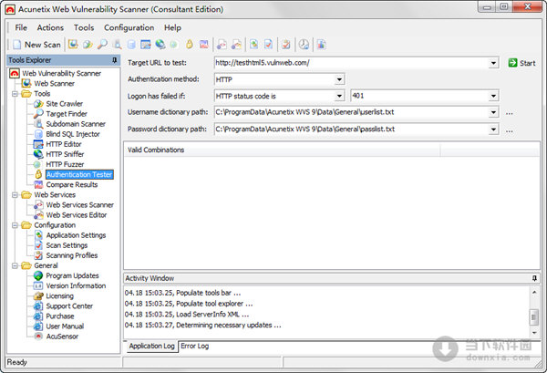
Task: Pin the Tools Explorer panel
Action: coord(115,60)
